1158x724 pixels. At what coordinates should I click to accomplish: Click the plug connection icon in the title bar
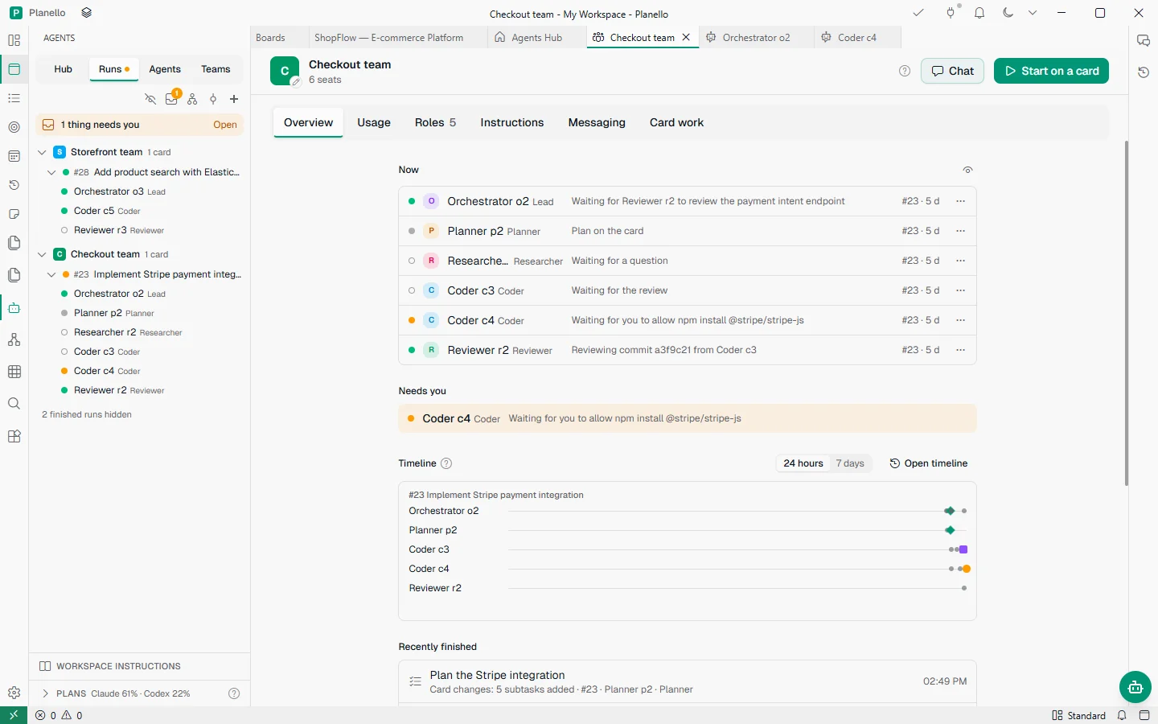tap(951, 13)
